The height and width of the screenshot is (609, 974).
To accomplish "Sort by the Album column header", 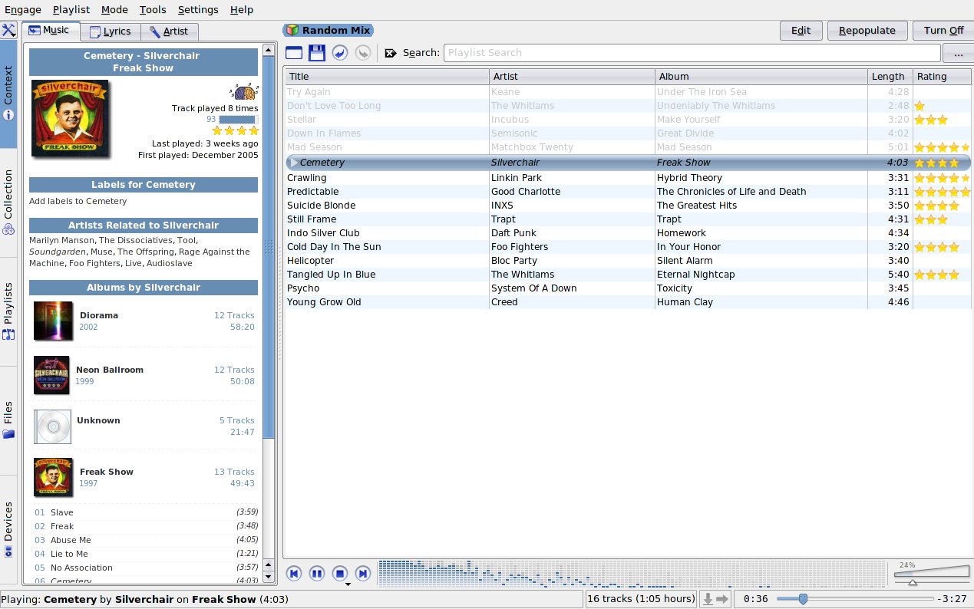I will pos(761,77).
